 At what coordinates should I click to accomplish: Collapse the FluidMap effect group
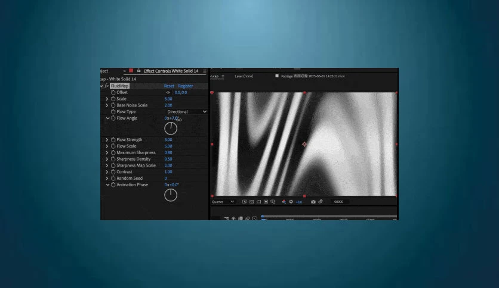click(102, 86)
